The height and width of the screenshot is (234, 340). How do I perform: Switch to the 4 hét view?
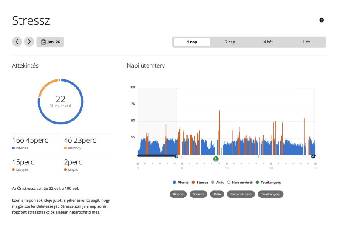pyautogui.click(x=268, y=42)
